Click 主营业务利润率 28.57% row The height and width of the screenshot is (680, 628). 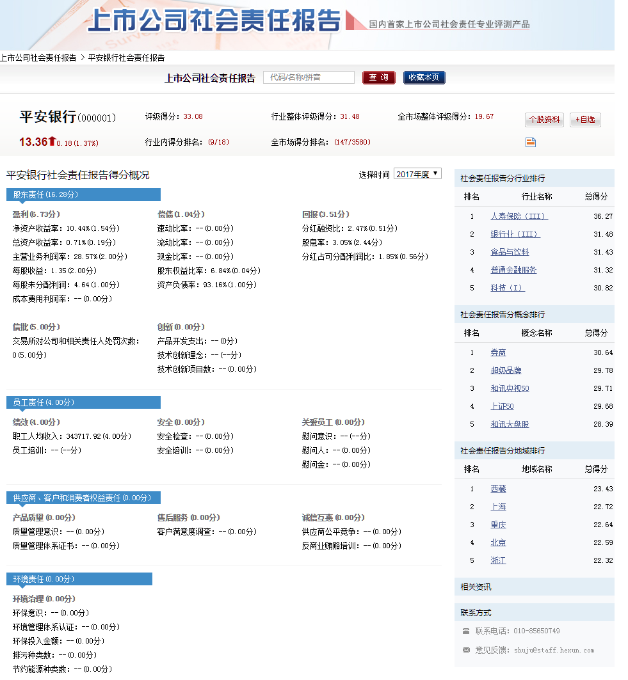click(x=70, y=257)
